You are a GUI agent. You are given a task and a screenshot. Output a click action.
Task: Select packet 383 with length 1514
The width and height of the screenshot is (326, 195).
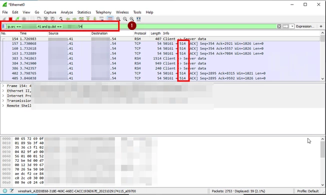click(x=160, y=58)
